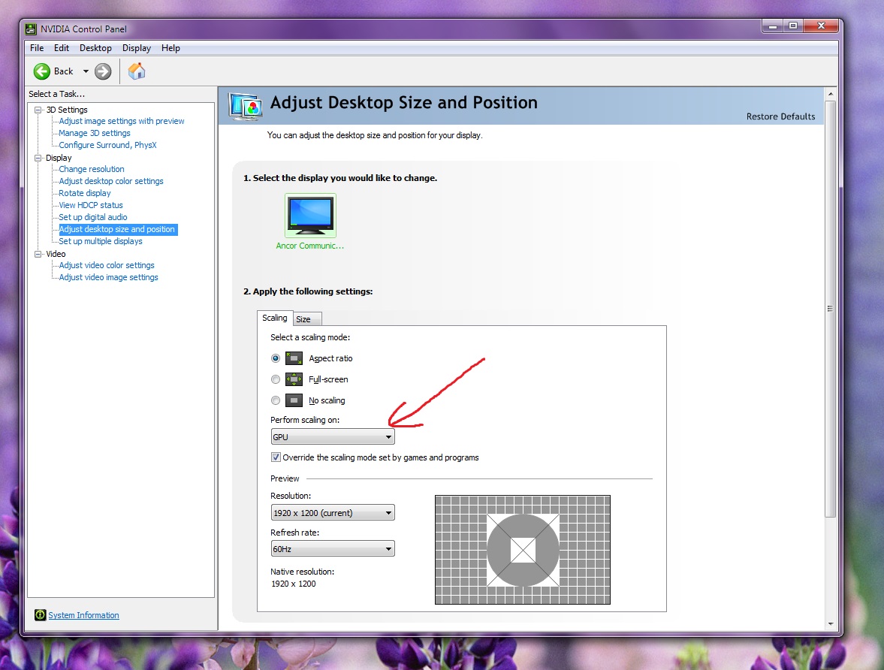Open the Desktop menu
The image size is (884, 670).
[95, 48]
